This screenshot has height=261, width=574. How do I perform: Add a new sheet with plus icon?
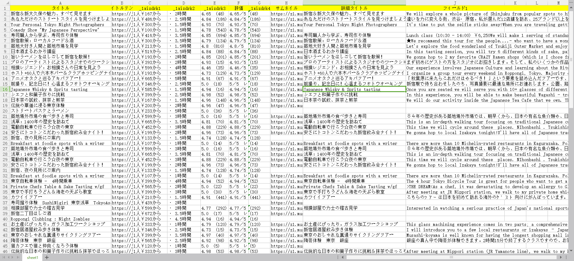(47, 257)
